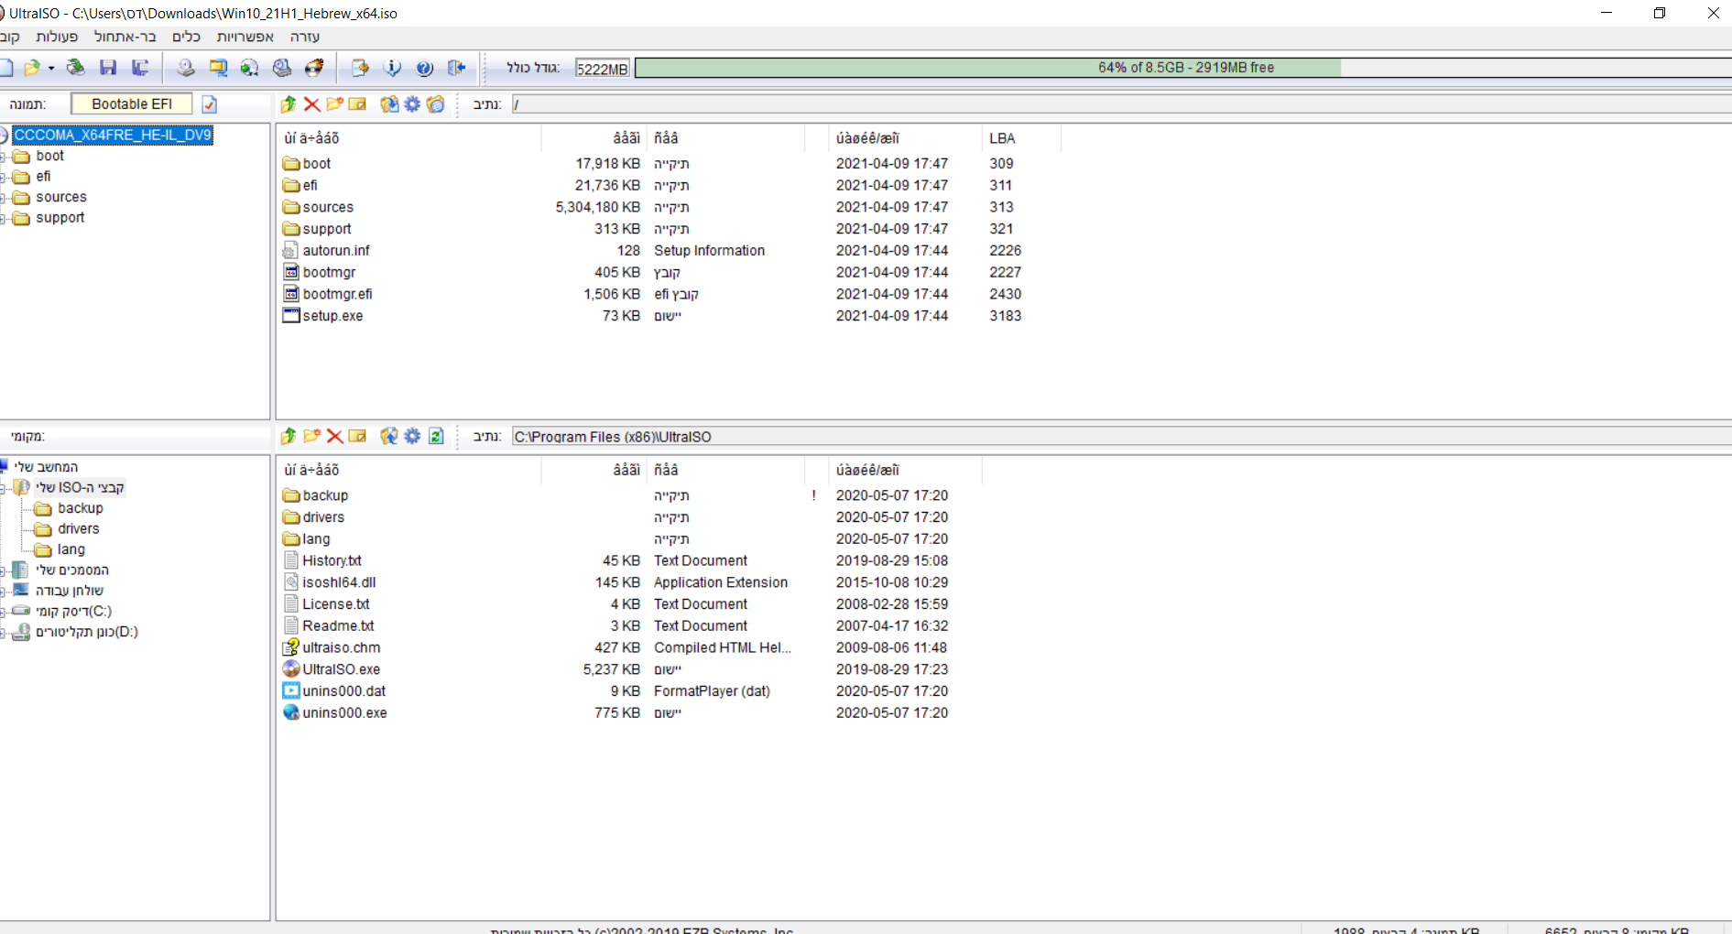
Task: Sort the local file list by size column header
Action: pos(595,470)
